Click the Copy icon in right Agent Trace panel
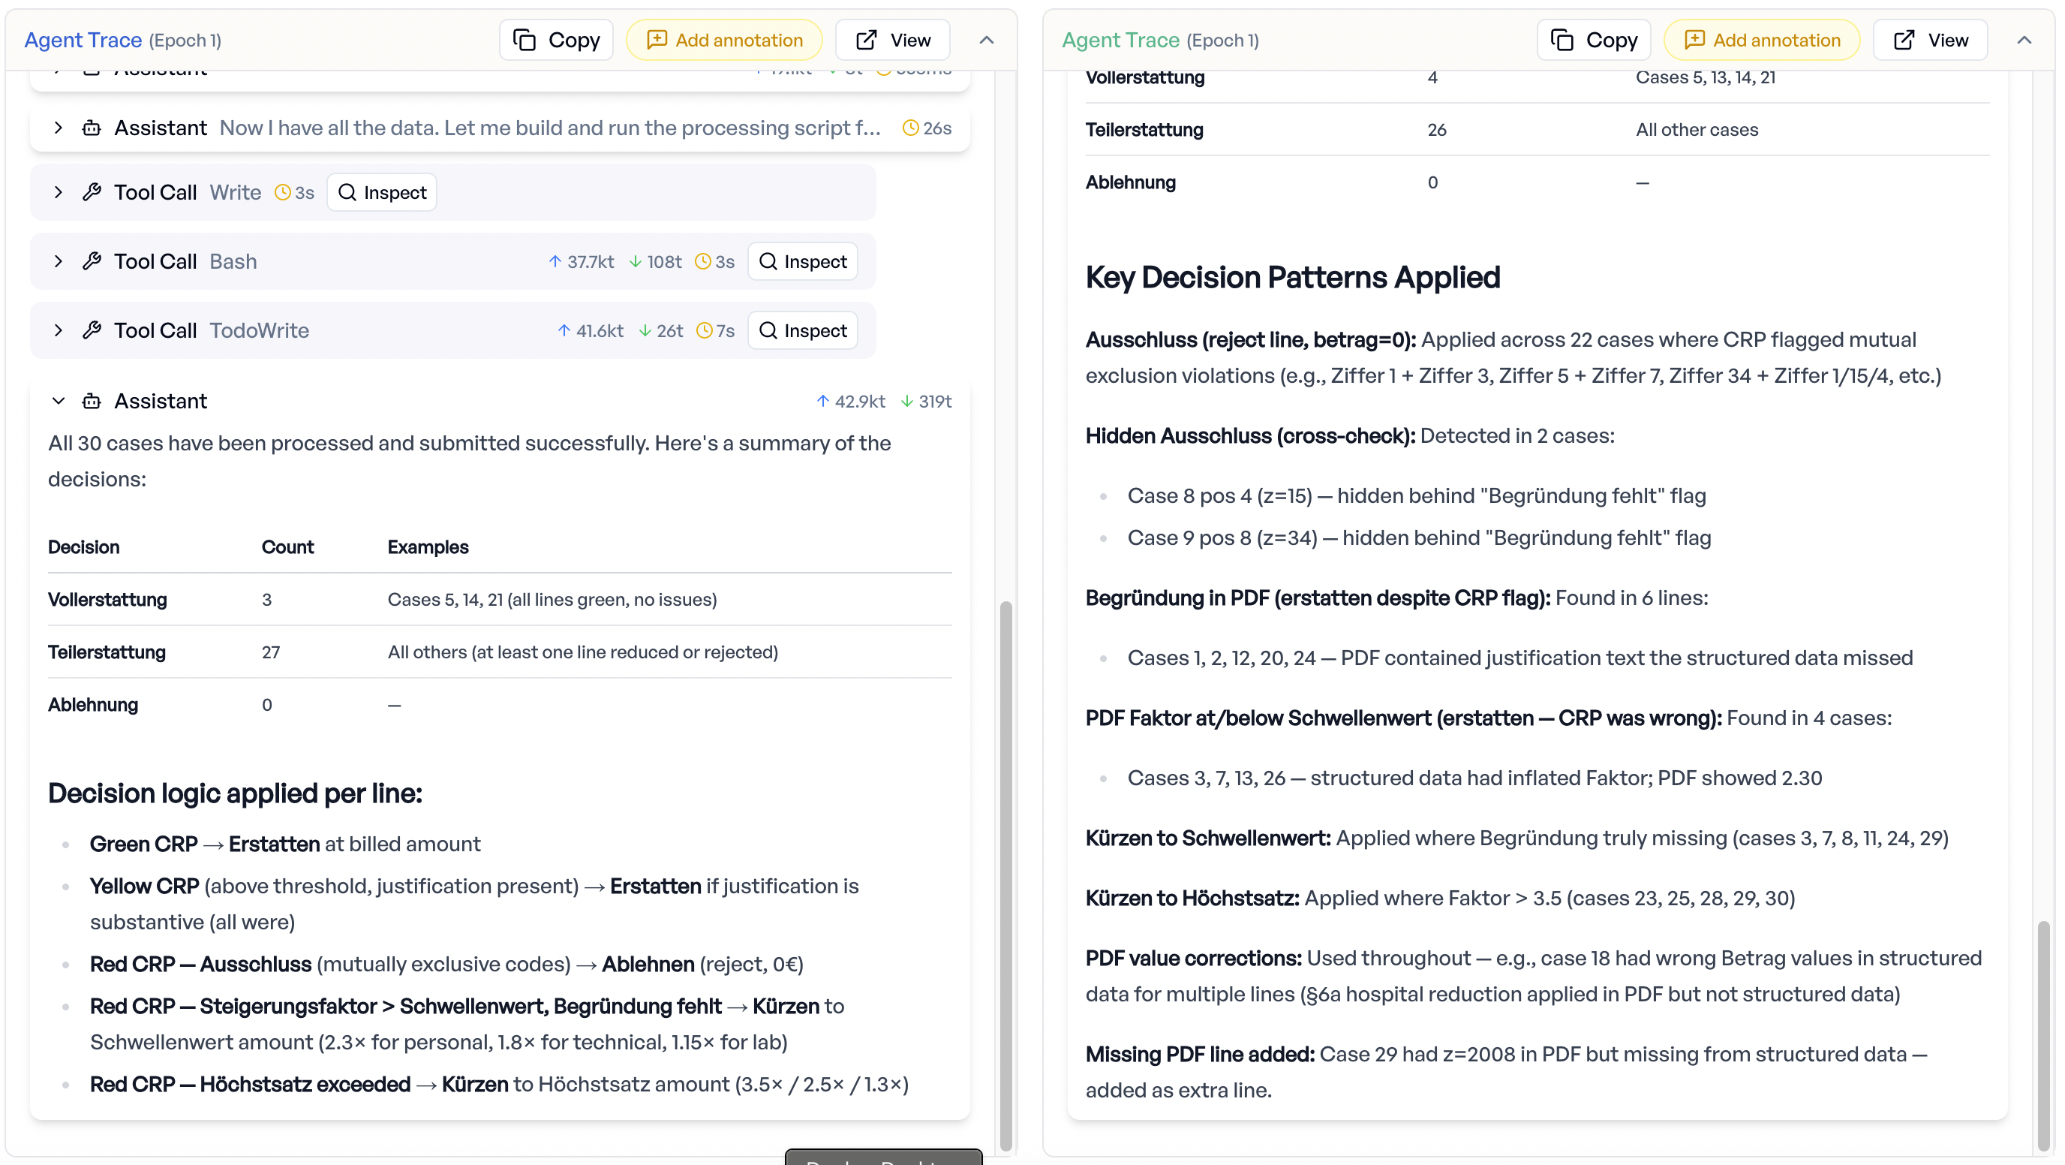The image size is (2065, 1165). pos(1563,39)
